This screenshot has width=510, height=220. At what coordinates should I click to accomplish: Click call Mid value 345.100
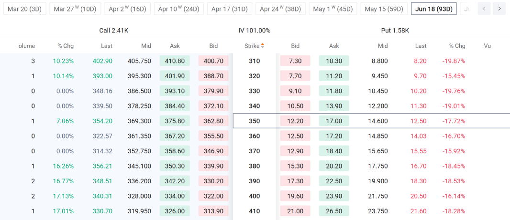pyautogui.click(x=139, y=166)
